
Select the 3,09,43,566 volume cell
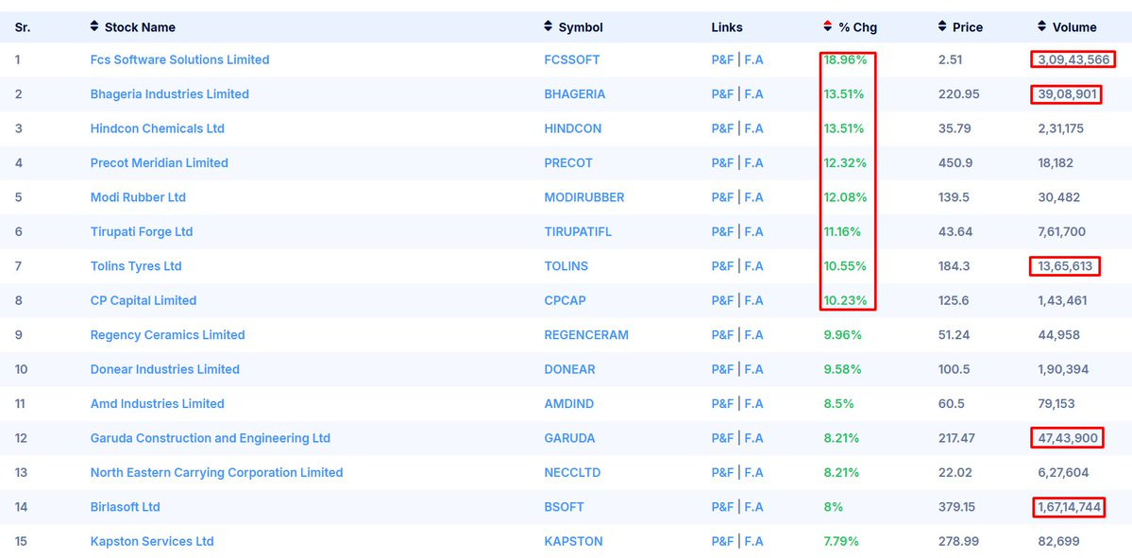pos(1073,59)
